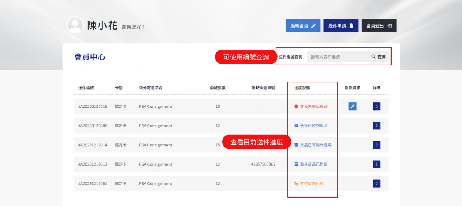Click FedEx tracking number 45357867867
This screenshot has height=206, width=462.
pos(263,164)
